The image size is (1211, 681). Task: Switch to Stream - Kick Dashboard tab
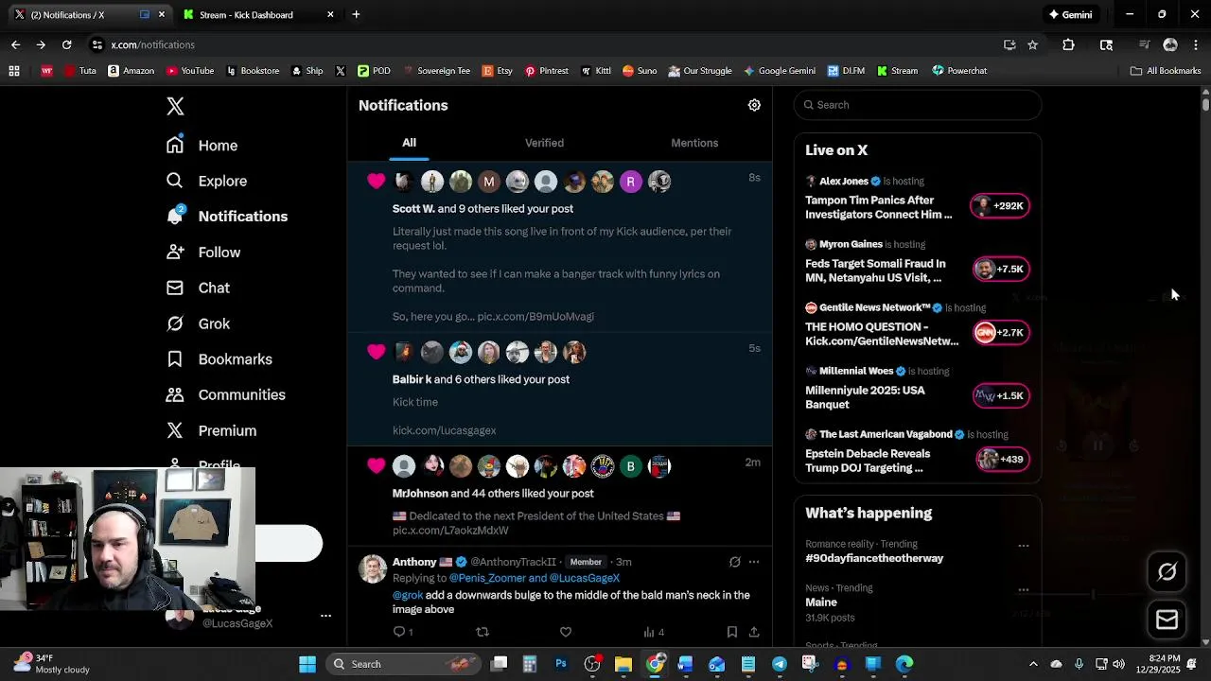pyautogui.click(x=258, y=14)
